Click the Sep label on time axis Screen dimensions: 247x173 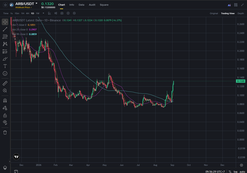[172, 165]
